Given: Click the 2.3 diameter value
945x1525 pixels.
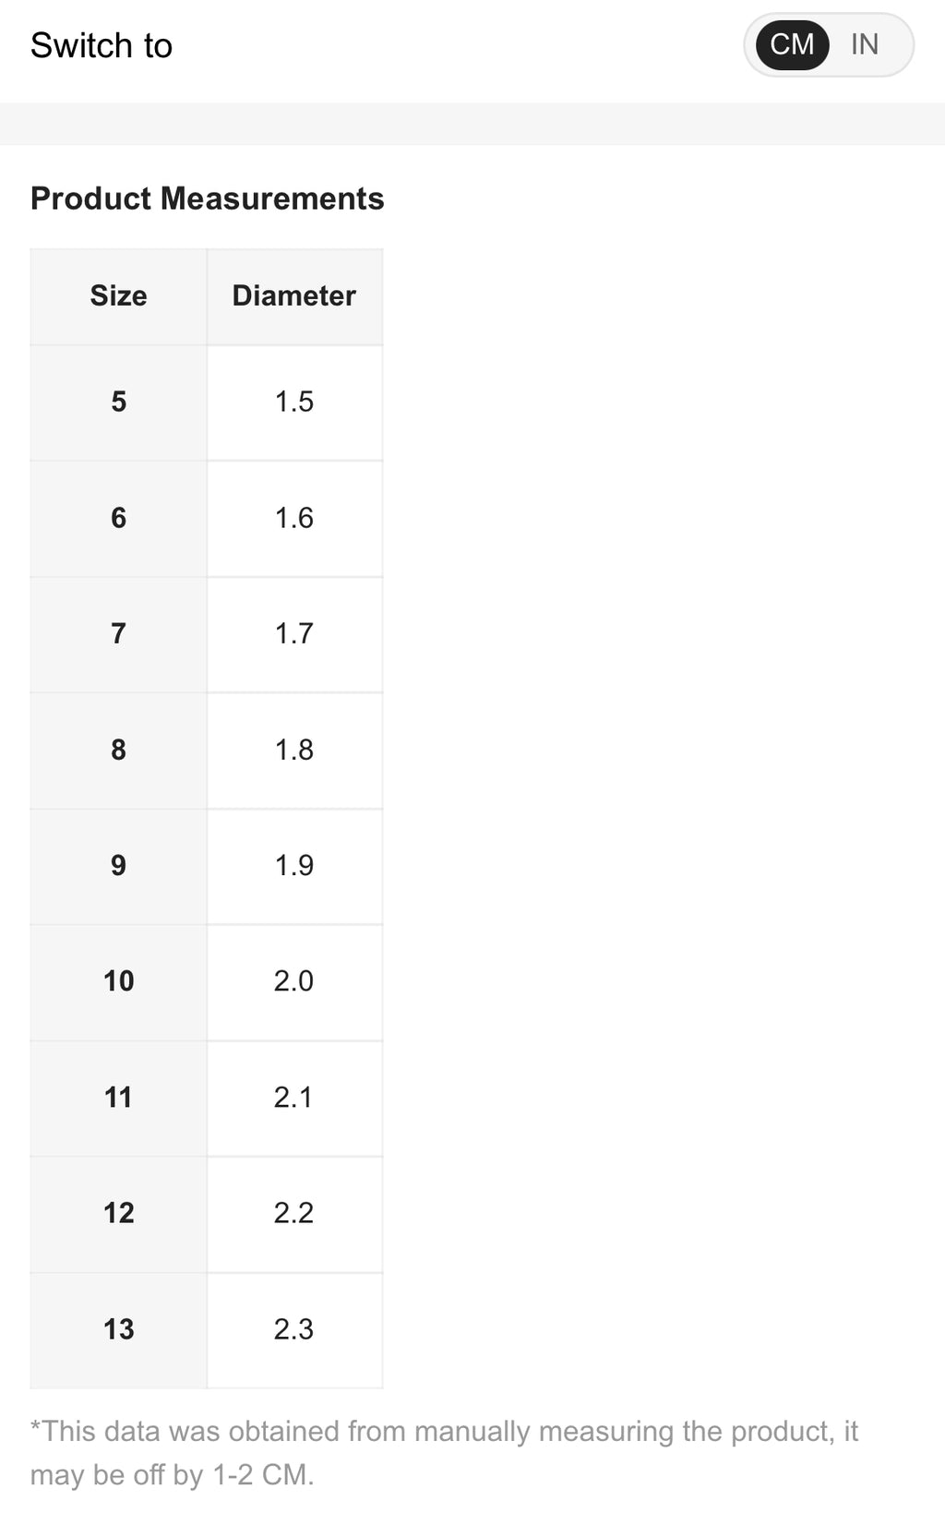Looking at the screenshot, I should click(294, 1330).
